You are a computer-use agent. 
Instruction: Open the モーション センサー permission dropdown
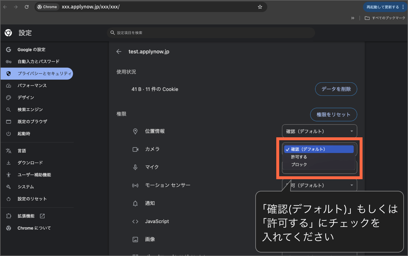319,185
